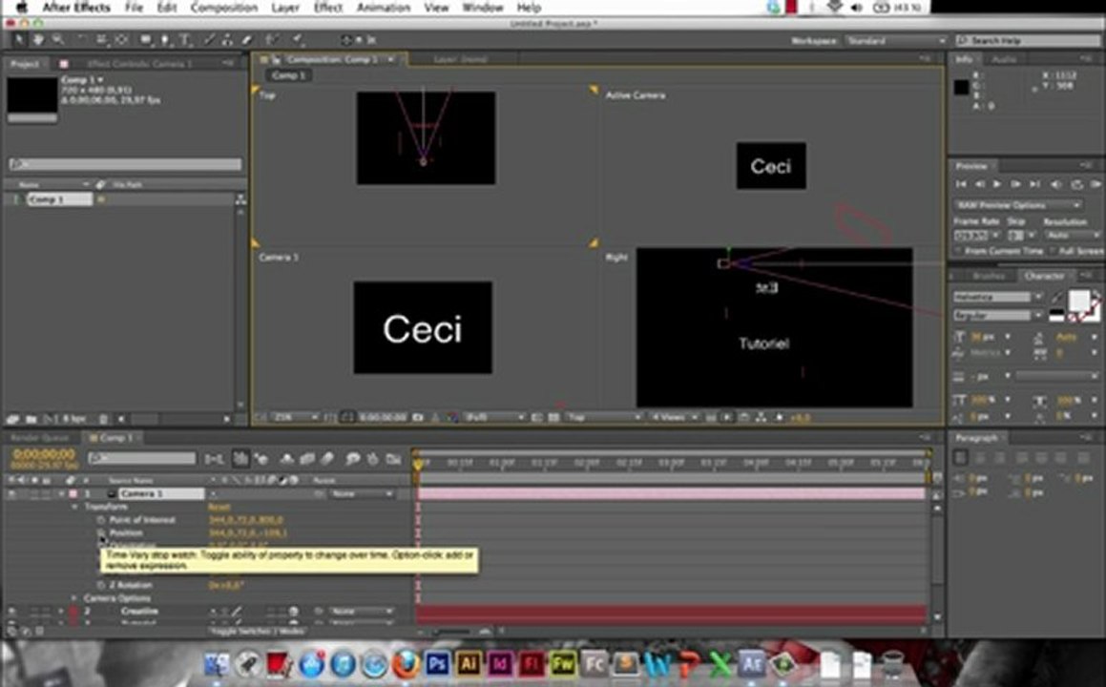This screenshot has width=1106, height=687.
Task: Enable Motion Blur button in the timeline header
Action: coord(326,459)
